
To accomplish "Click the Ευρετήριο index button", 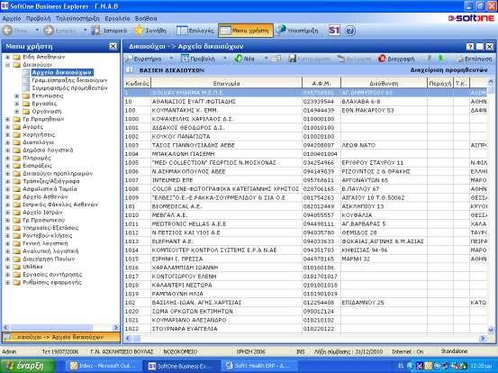I will [x=143, y=59].
